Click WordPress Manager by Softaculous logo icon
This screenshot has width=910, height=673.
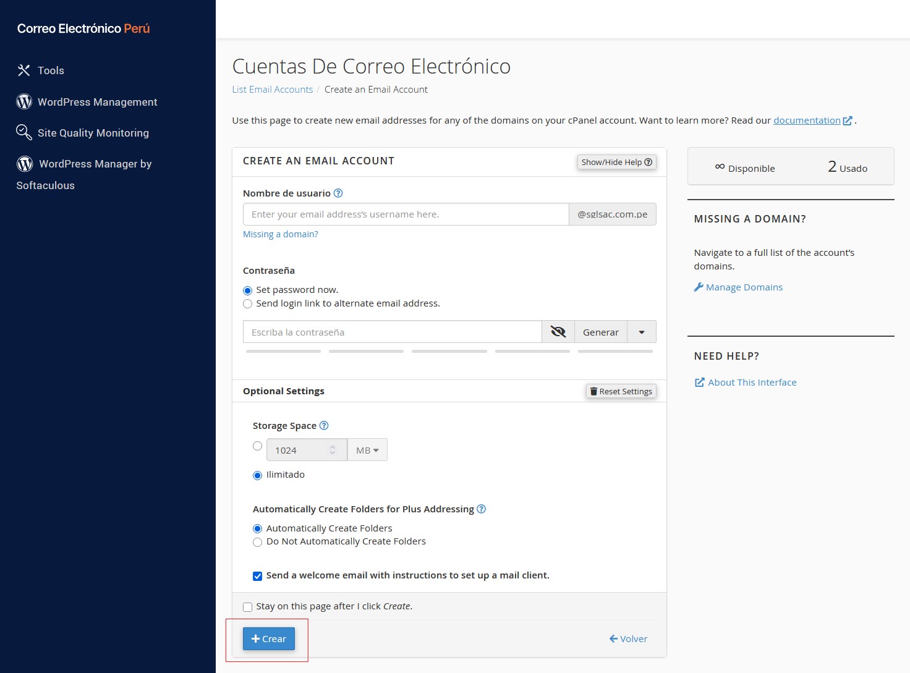[x=25, y=164]
